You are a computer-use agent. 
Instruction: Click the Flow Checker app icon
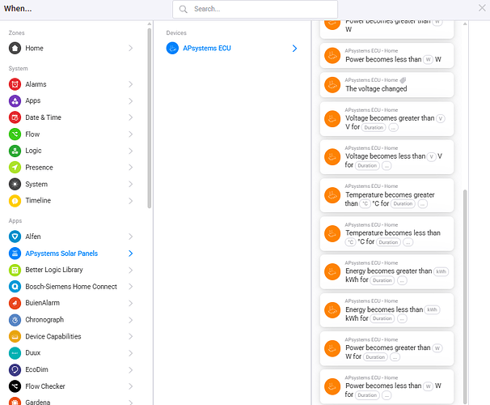pos(15,386)
